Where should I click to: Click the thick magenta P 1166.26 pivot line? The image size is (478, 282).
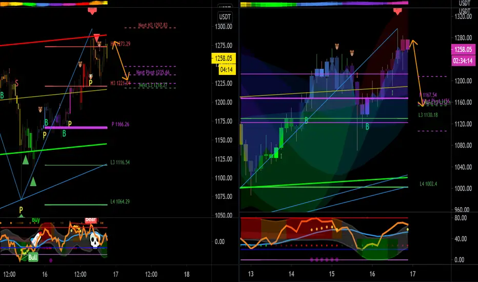coord(76,128)
